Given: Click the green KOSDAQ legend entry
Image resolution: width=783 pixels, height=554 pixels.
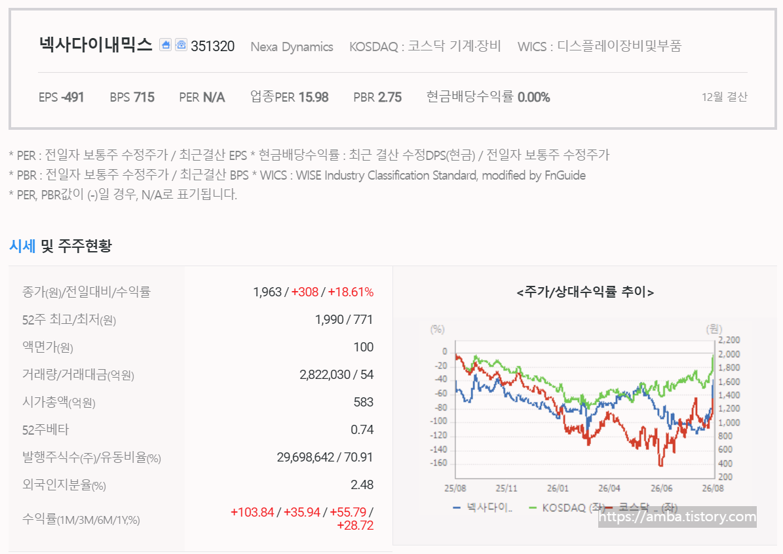Looking at the screenshot, I should 566,507.
